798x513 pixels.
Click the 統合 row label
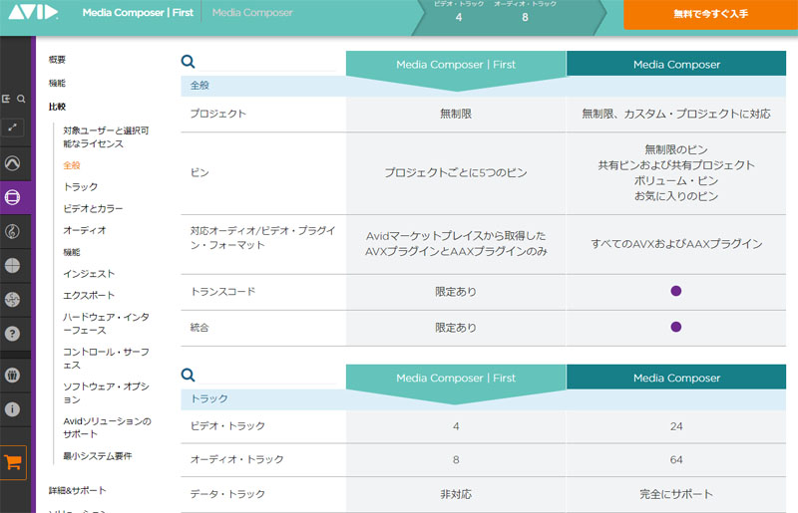[199, 328]
